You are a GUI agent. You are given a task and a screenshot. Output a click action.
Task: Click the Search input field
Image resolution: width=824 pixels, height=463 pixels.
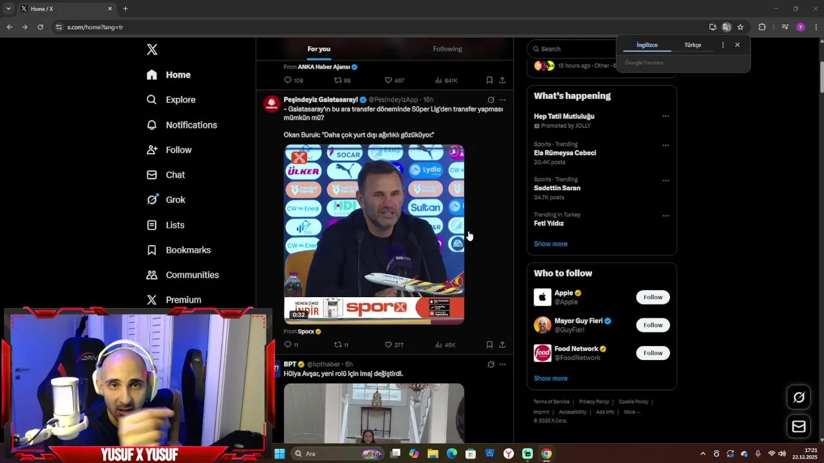pos(573,49)
